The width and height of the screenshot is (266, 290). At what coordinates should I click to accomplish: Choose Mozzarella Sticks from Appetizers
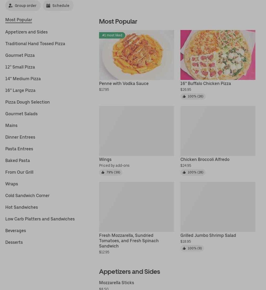pos(117,283)
